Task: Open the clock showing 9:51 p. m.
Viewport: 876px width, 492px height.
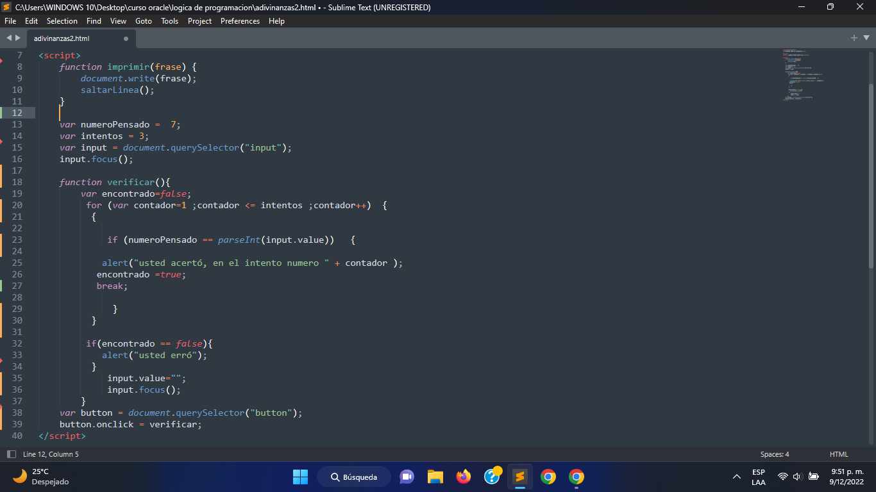Action: point(847,477)
